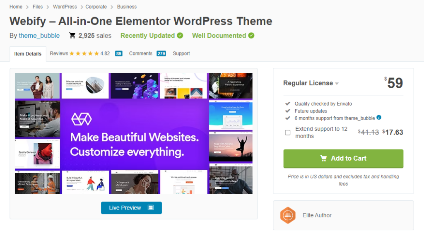The image size is (424, 231).
Task: Click the isometric crypto trading demo thumbnail
Action: 135,86
